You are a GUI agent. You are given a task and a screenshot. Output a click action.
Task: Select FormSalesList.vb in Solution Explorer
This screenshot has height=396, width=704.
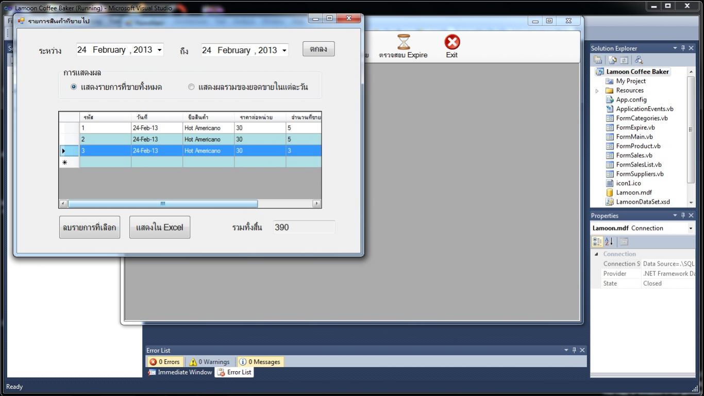click(639, 164)
